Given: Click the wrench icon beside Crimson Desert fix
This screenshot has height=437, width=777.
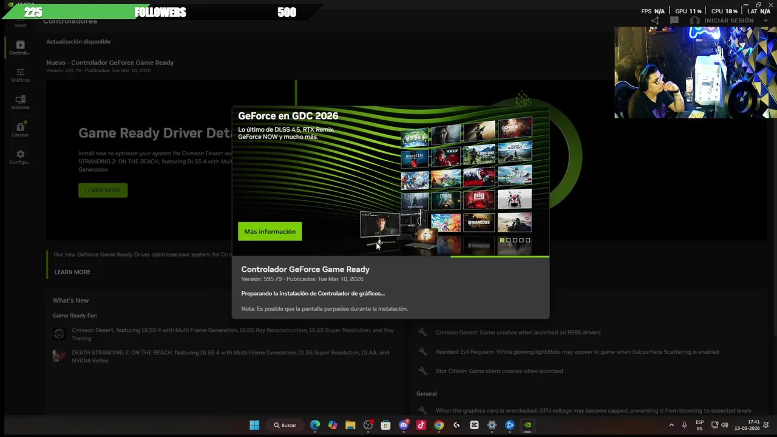Looking at the screenshot, I should click(x=423, y=333).
